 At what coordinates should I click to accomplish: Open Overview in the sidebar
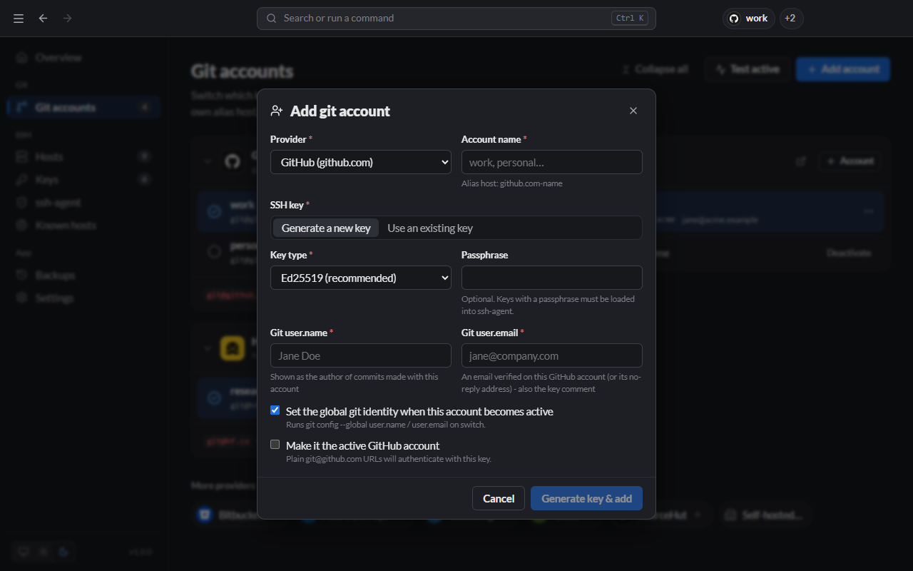tap(83, 57)
